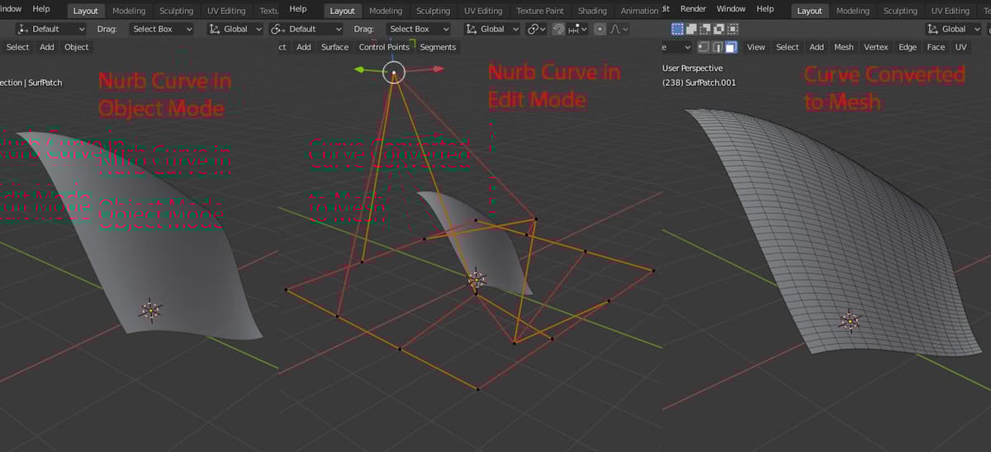The height and width of the screenshot is (452, 991).
Task: Click the green Y-axis gizmo arrow
Action: coord(361,70)
